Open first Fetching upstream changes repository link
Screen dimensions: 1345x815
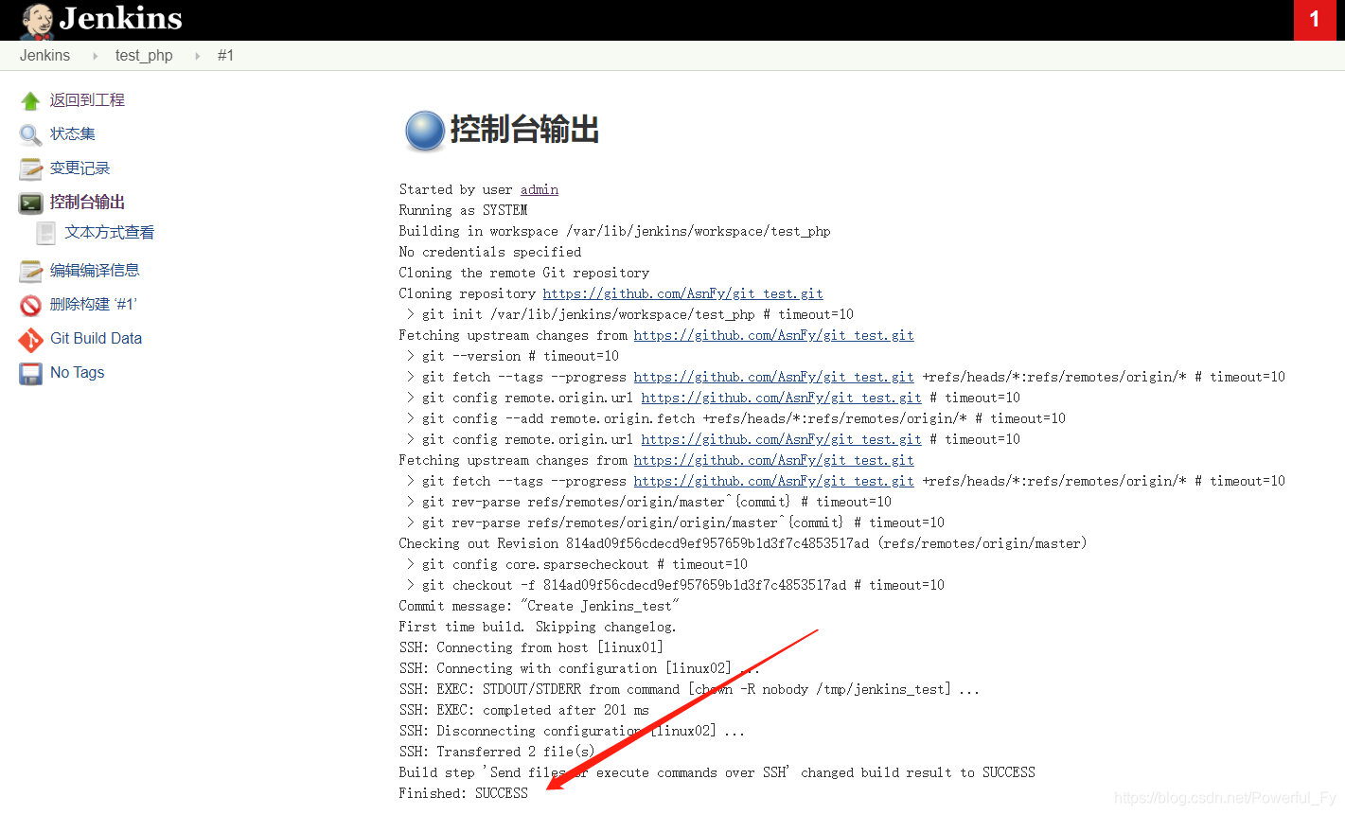(x=774, y=335)
